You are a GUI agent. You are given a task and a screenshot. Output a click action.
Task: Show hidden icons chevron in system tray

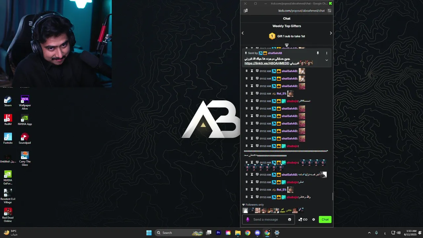(x=369, y=233)
